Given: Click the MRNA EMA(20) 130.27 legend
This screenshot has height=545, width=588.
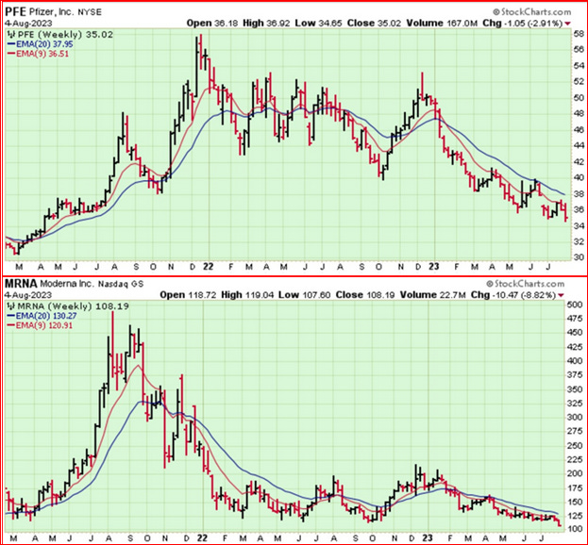Looking at the screenshot, I should click(42, 317).
